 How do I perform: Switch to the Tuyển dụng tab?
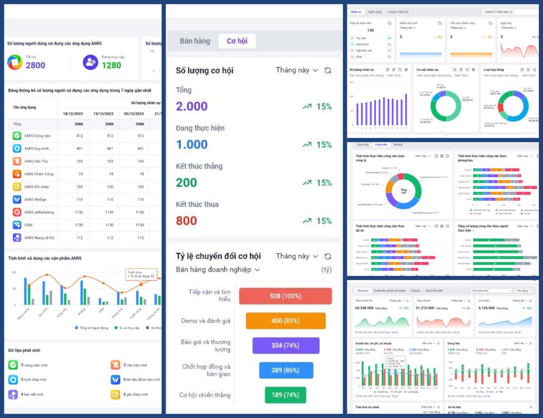tap(374, 12)
